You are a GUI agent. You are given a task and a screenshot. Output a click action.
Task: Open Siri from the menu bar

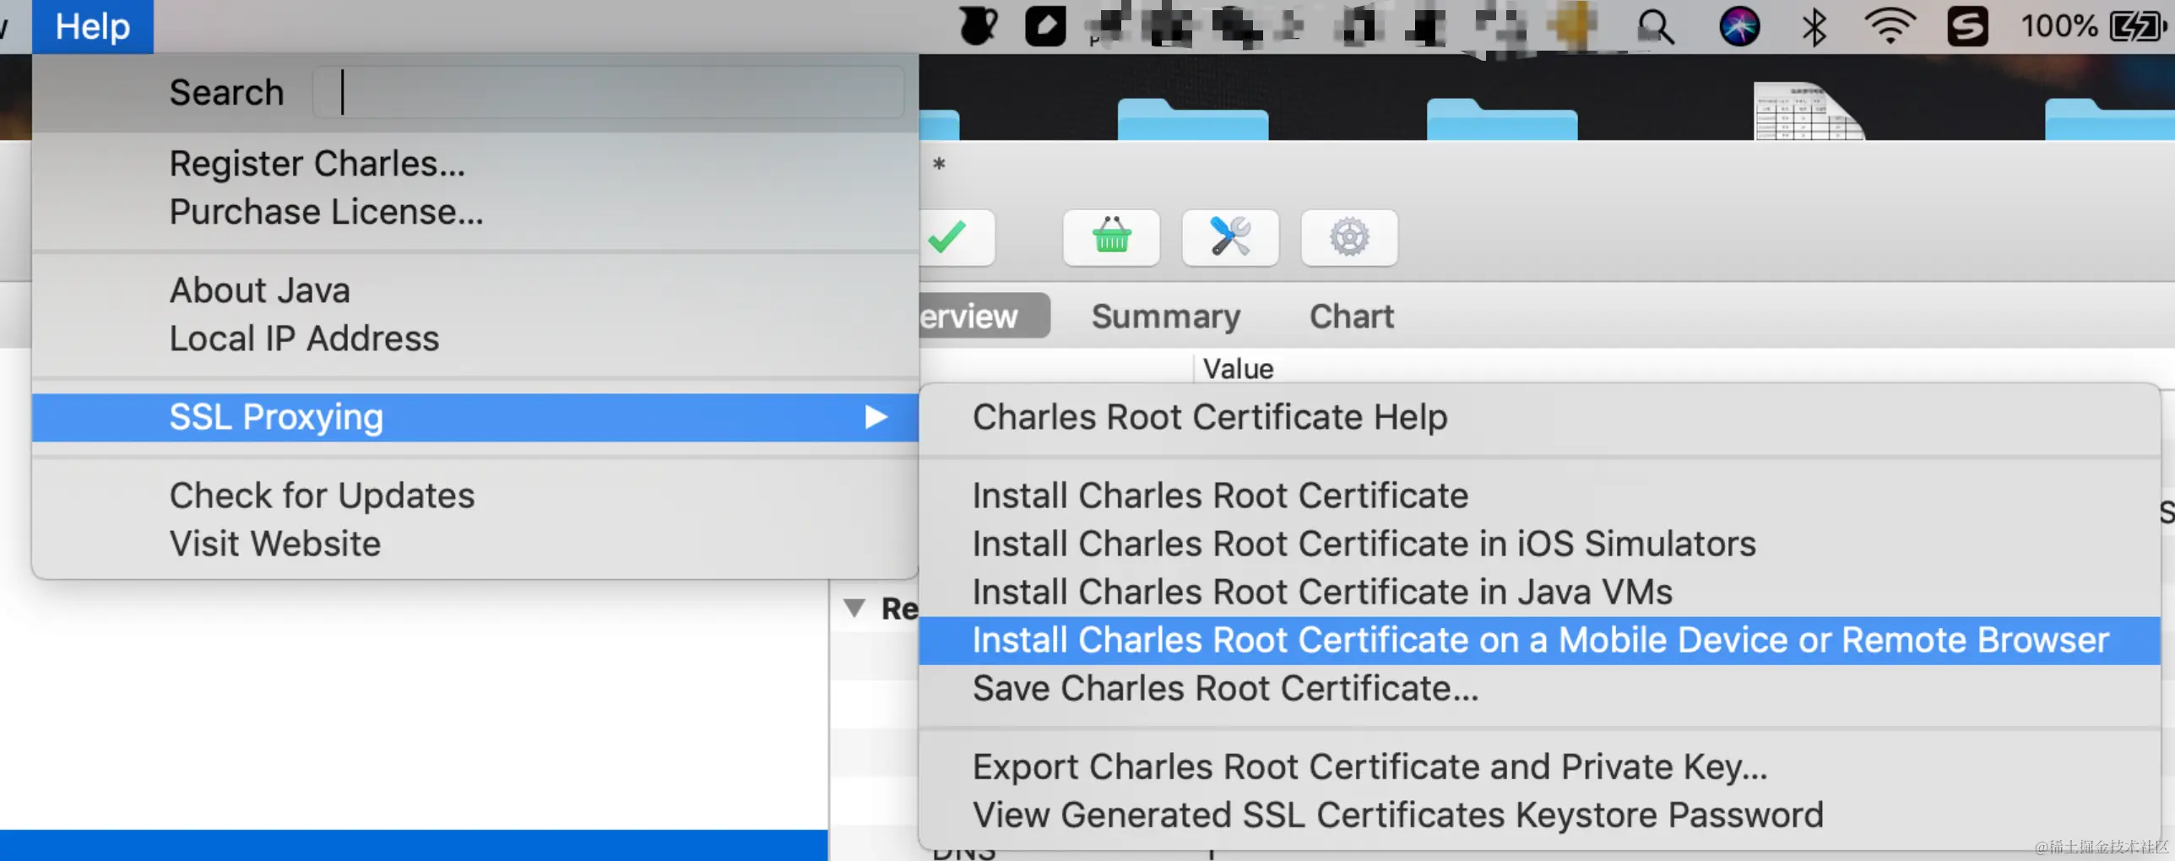tap(1739, 26)
